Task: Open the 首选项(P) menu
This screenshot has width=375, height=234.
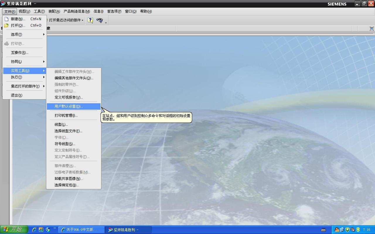Action: [x=114, y=11]
